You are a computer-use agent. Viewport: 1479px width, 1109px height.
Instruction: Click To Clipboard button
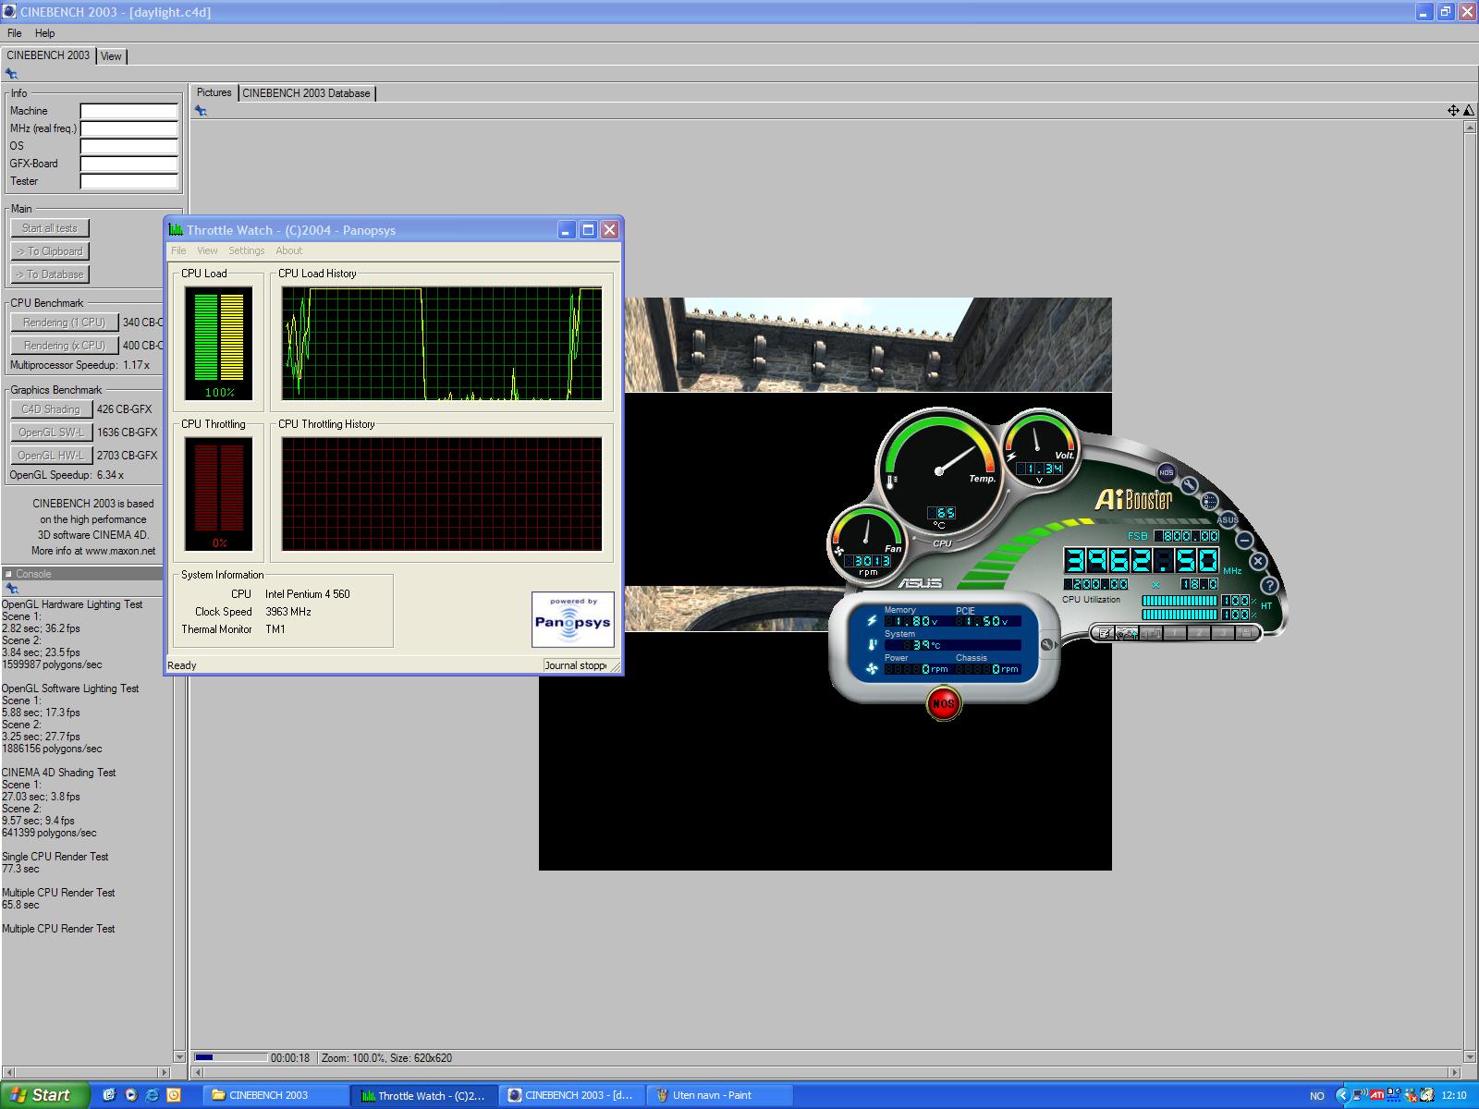pyautogui.click(x=50, y=251)
